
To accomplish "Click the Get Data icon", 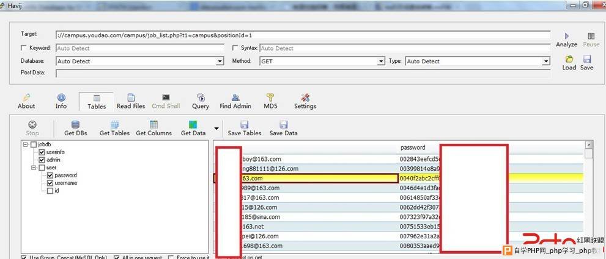I will pyautogui.click(x=193, y=124).
